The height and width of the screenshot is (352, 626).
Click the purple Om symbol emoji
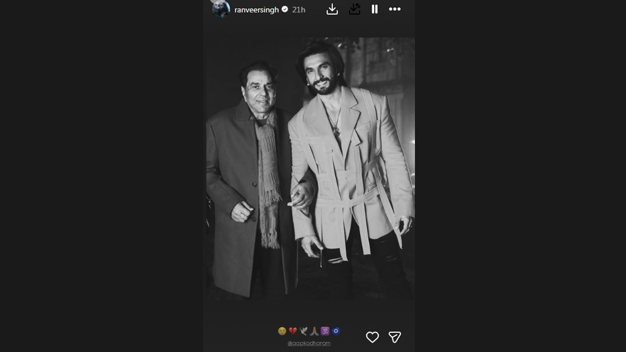(x=325, y=331)
